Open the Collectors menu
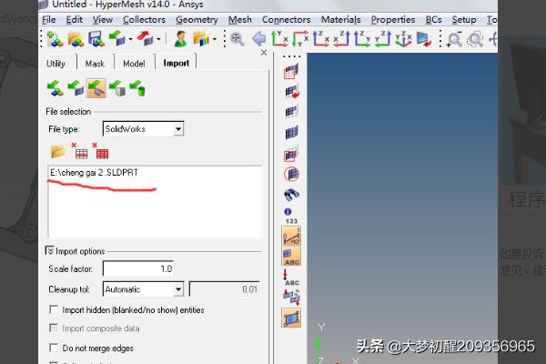Viewport: 546px width, 364px height. click(x=144, y=19)
